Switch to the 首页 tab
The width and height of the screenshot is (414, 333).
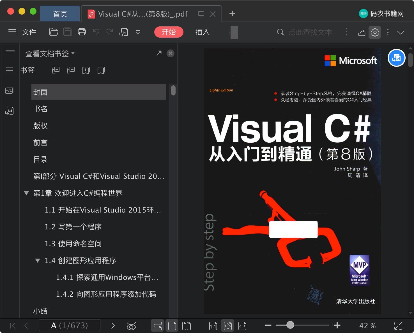click(x=60, y=14)
